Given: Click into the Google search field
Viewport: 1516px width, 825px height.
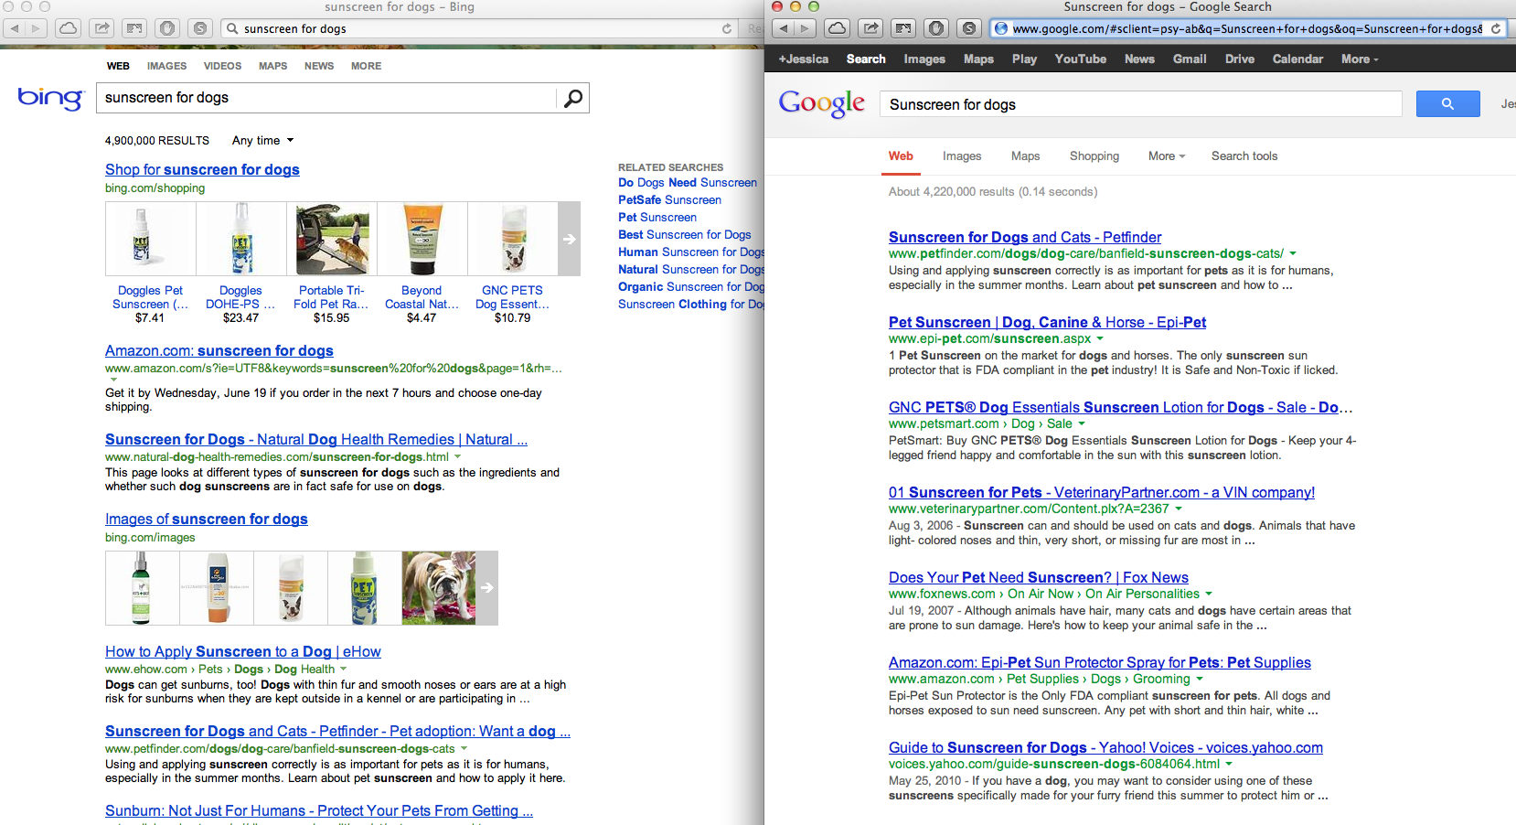Looking at the screenshot, I should pos(1140,104).
